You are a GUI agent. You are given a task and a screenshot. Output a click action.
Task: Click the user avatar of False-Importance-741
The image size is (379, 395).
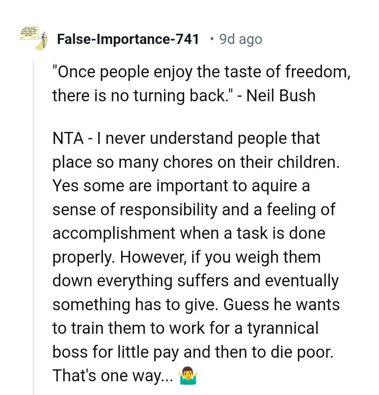33,38
